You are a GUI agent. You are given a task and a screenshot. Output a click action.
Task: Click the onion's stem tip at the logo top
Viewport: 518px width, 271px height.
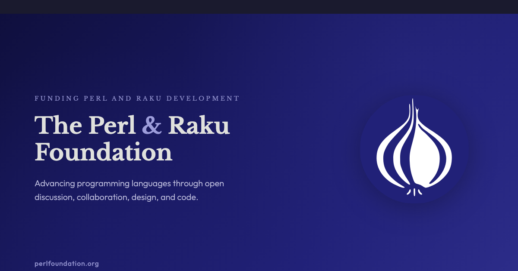413,103
